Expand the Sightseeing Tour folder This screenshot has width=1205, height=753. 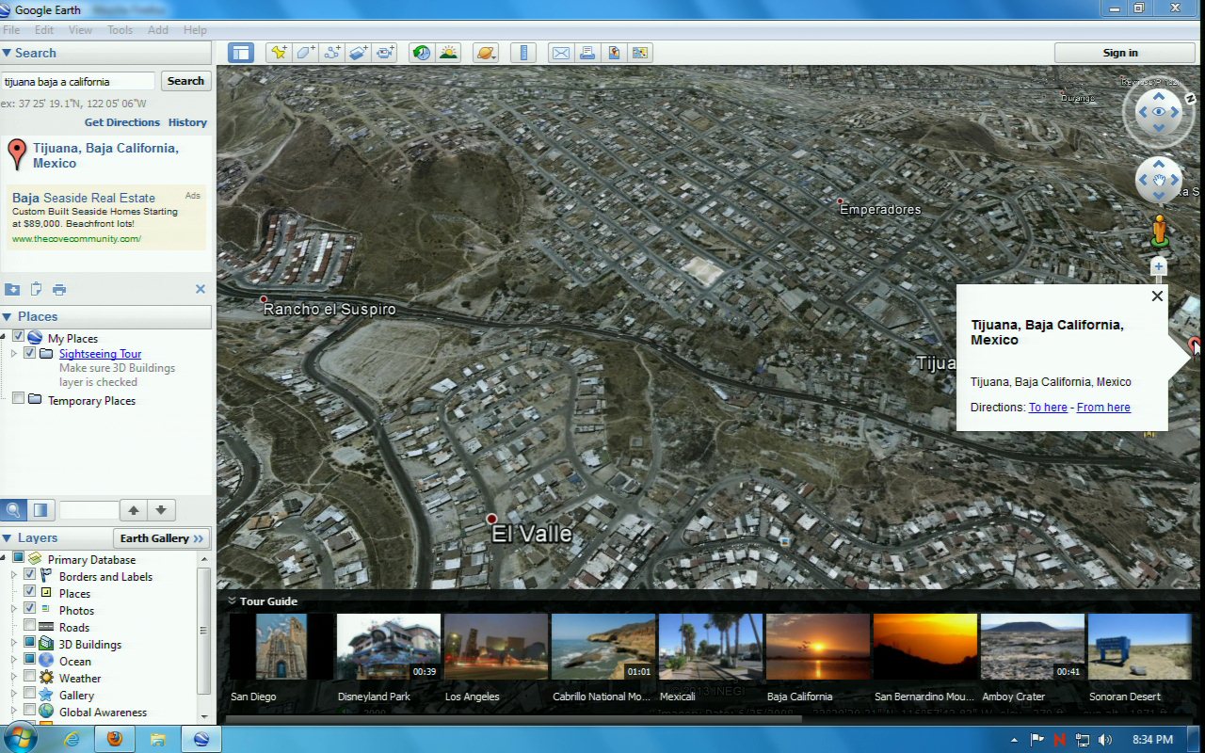(x=14, y=354)
